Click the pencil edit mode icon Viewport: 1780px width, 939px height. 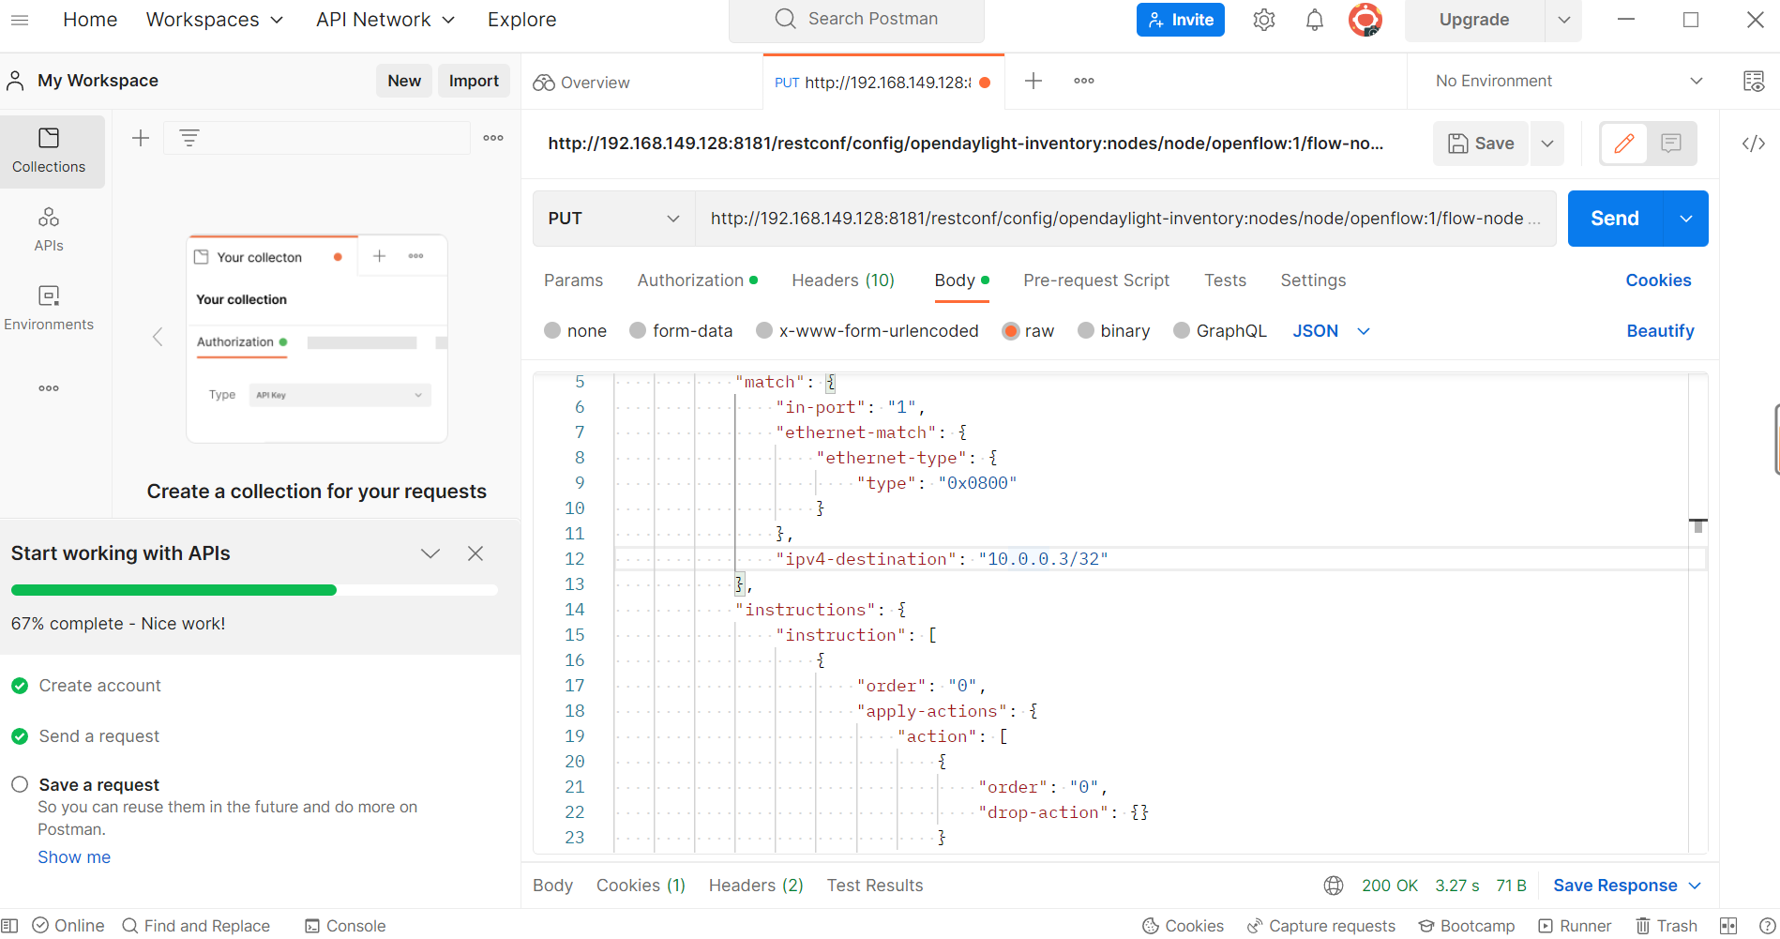[x=1623, y=144]
